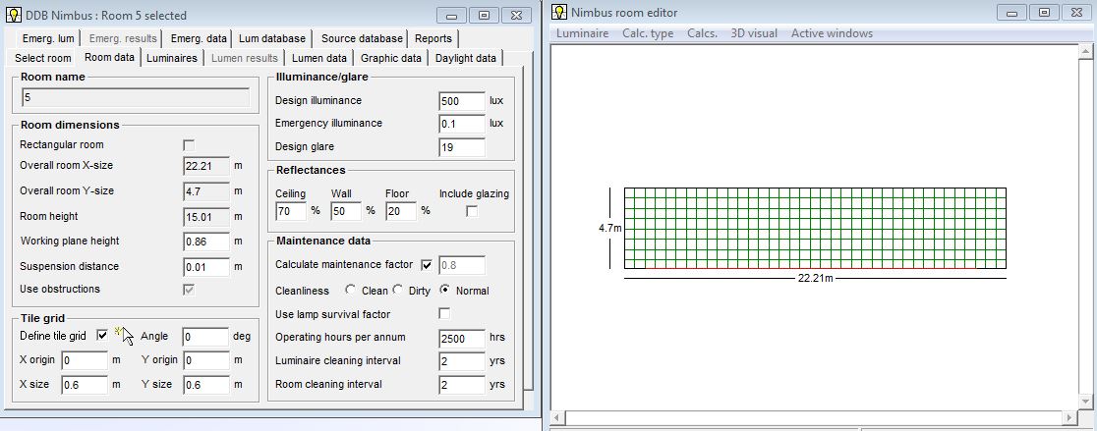Open the Lumen data tab
The height and width of the screenshot is (431, 1097).
coord(319,58)
